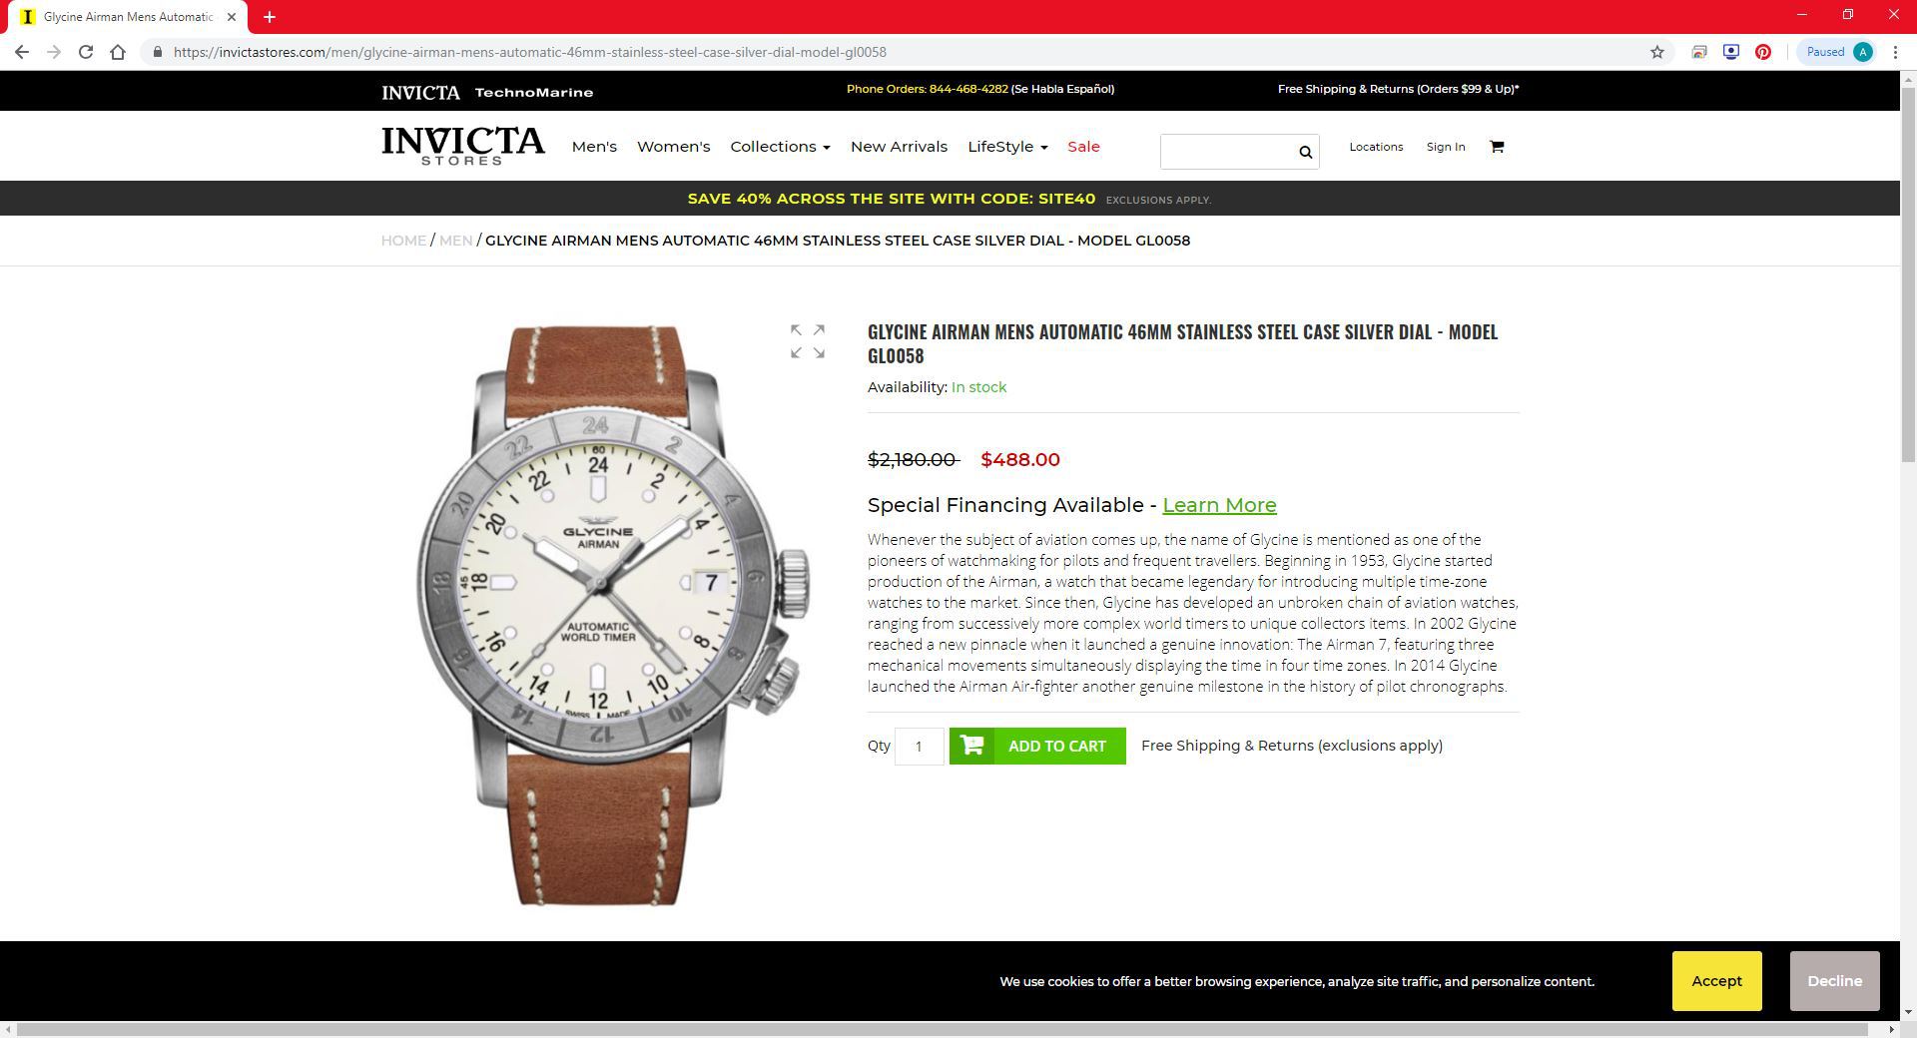Add the watch to cart
The width and height of the screenshot is (1917, 1038).
(1037, 746)
